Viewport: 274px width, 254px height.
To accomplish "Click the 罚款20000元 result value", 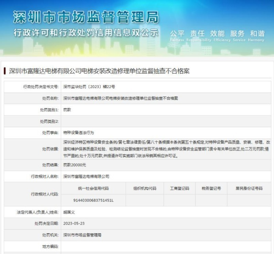I will tap(75, 165).
